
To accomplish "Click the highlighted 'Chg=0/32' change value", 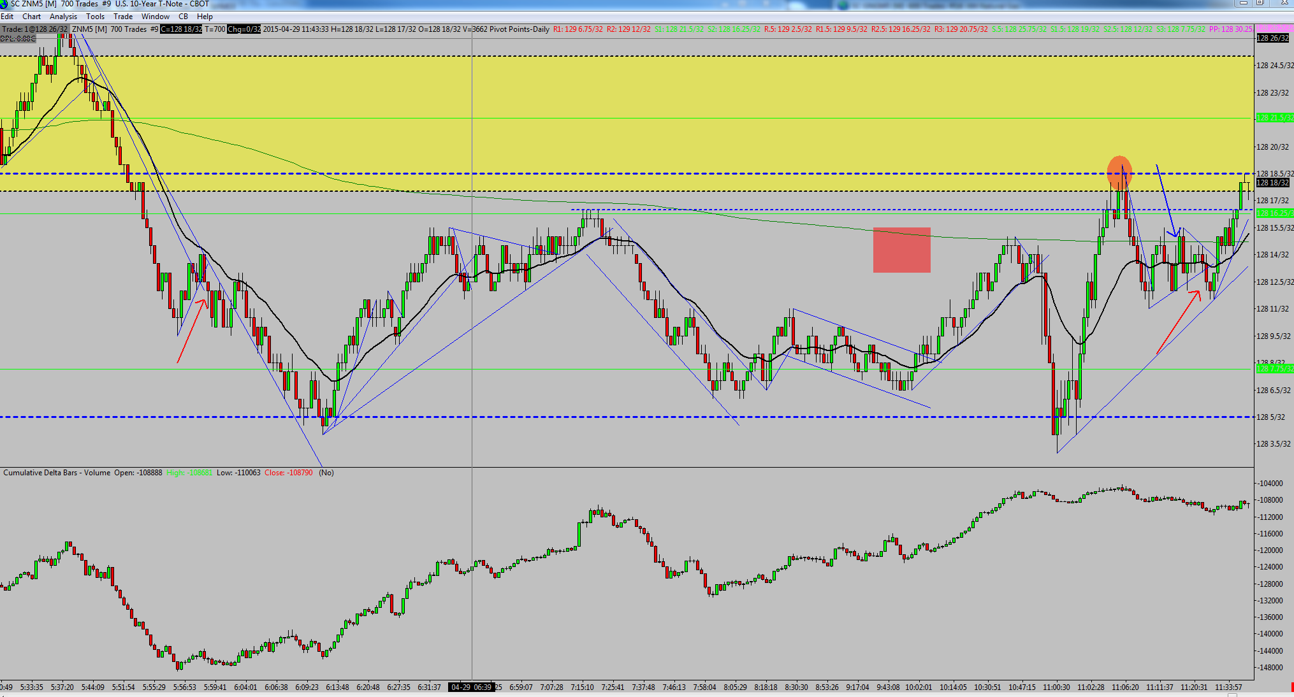I will [244, 29].
